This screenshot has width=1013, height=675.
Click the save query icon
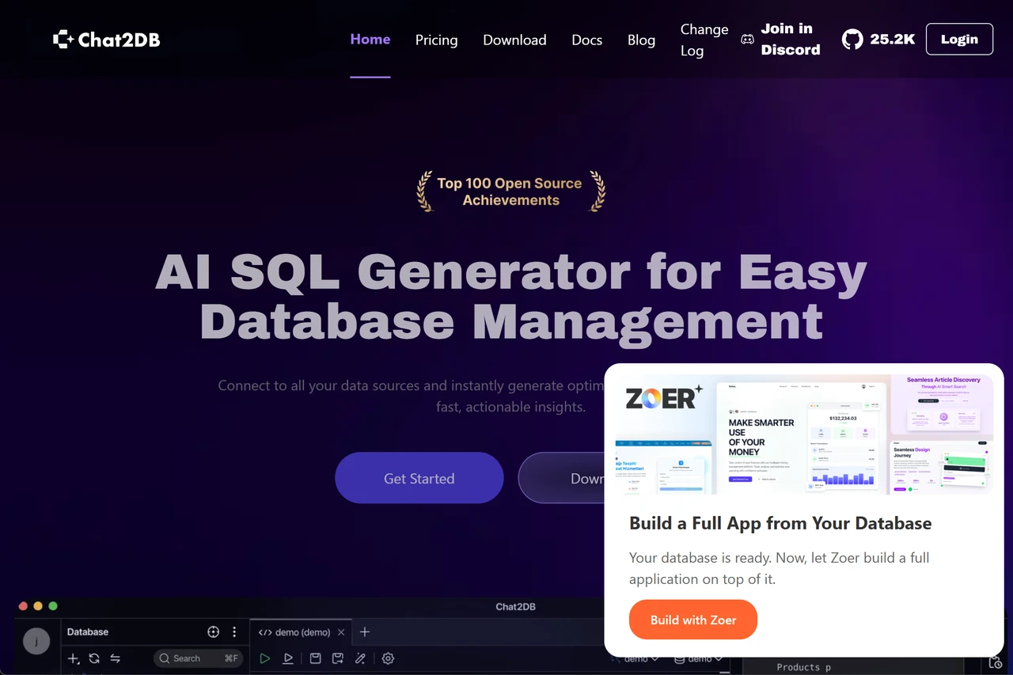pos(315,658)
